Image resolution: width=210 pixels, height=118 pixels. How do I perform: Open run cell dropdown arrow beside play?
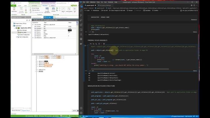coord(87,46)
